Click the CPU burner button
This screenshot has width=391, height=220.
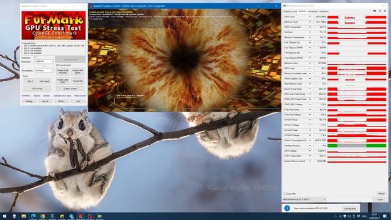click(x=37, y=89)
